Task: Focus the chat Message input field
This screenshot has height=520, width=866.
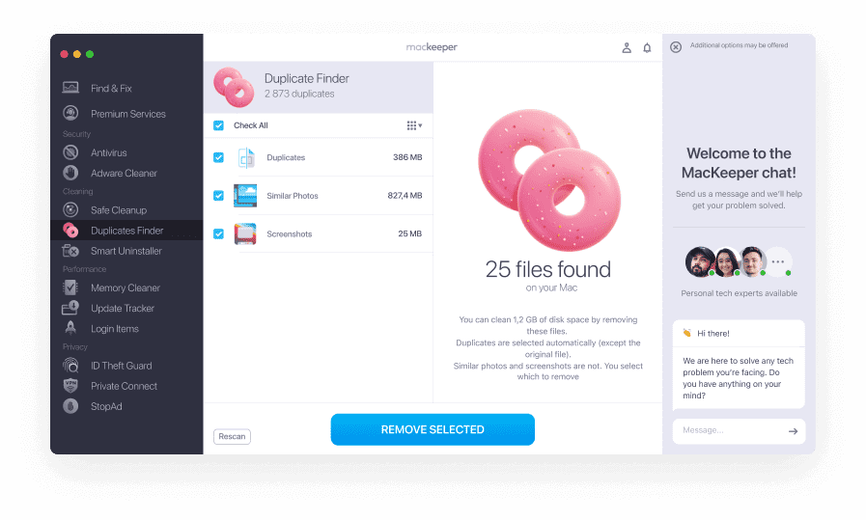Action: pos(733,430)
